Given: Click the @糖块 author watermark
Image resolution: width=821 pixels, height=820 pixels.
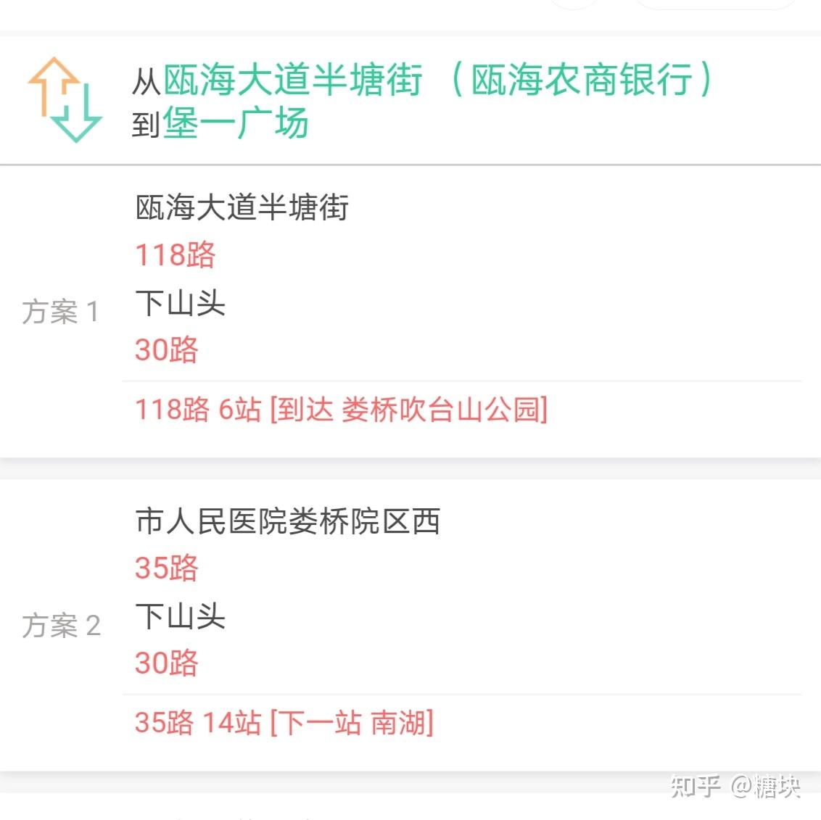Looking at the screenshot, I should coord(766,786).
